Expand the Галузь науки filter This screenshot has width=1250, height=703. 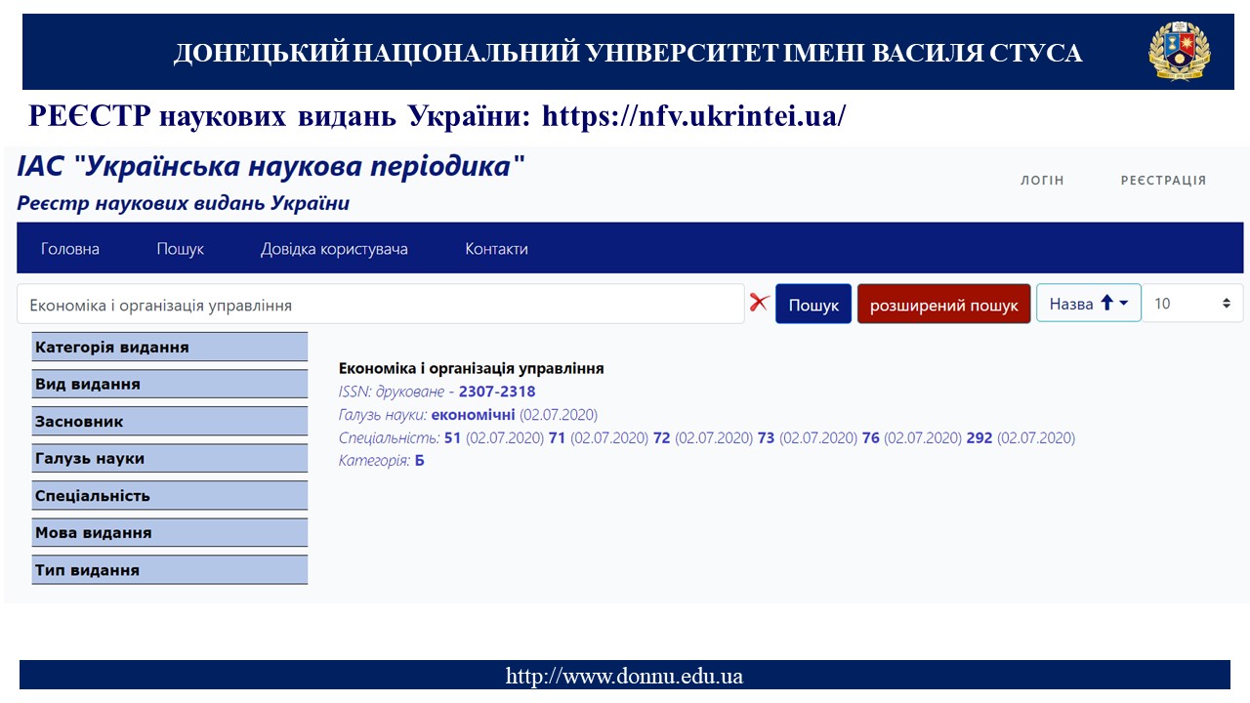pyautogui.click(x=170, y=458)
